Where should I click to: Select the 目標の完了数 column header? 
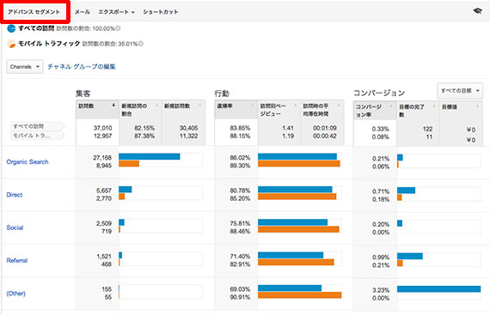[418, 111]
